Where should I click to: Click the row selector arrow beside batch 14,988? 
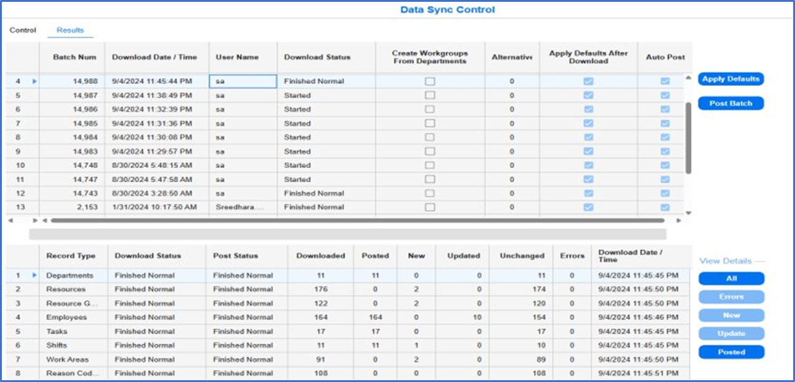pos(36,81)
